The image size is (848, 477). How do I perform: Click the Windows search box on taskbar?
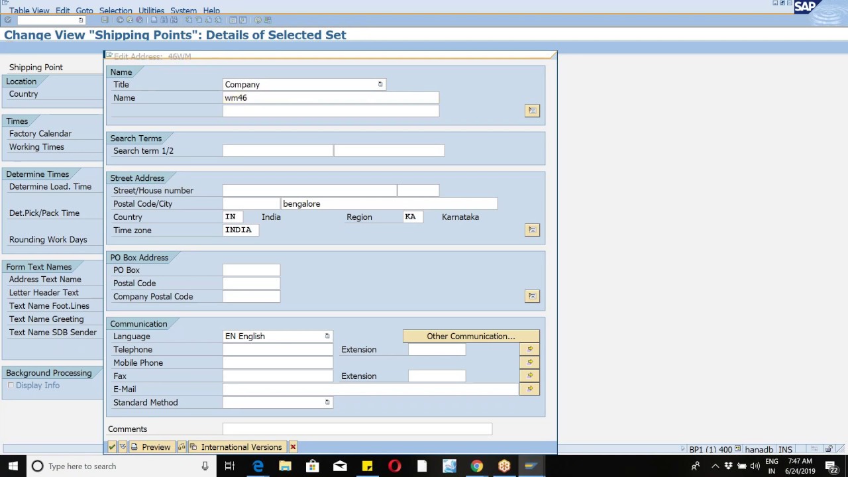click(121, 466)
